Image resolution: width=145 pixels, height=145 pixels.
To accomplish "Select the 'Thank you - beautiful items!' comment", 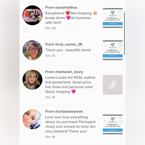I will coord(68,50).
